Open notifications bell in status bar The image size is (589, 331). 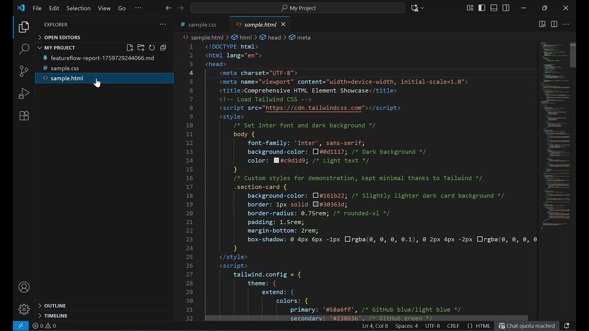click(566, 326)
